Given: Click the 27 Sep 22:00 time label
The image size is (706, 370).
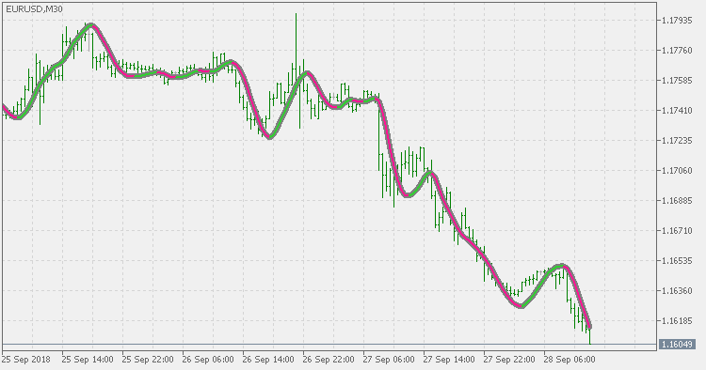Looking at the screenshot, I should coord(509,360).
